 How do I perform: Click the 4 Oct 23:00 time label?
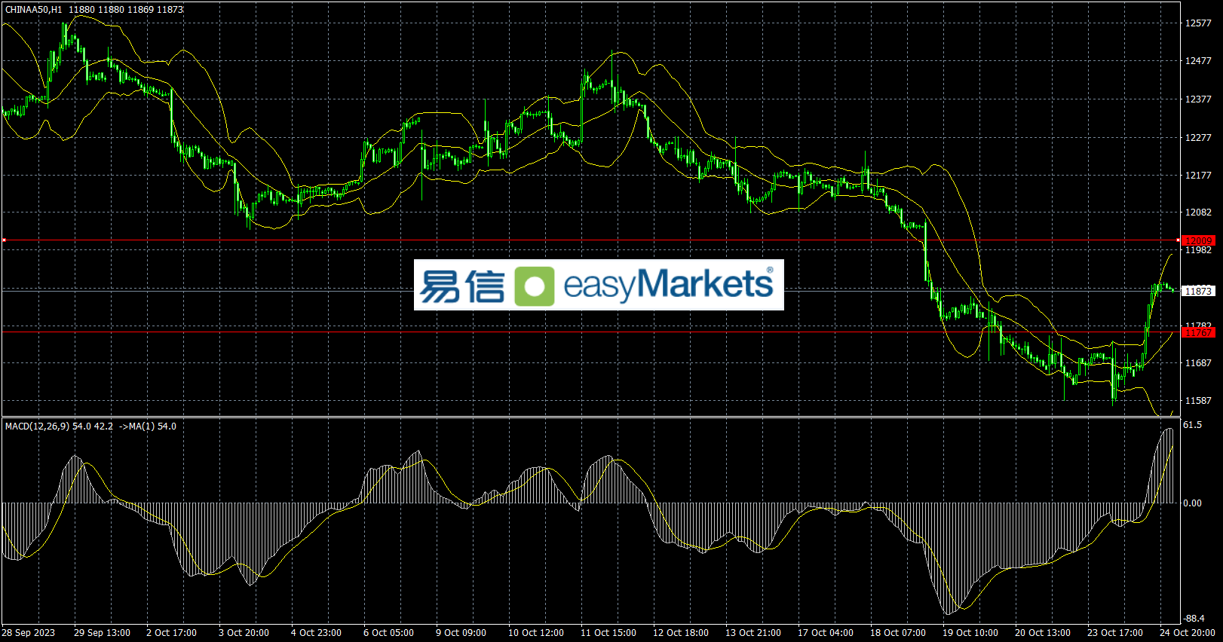coord(316,633)
